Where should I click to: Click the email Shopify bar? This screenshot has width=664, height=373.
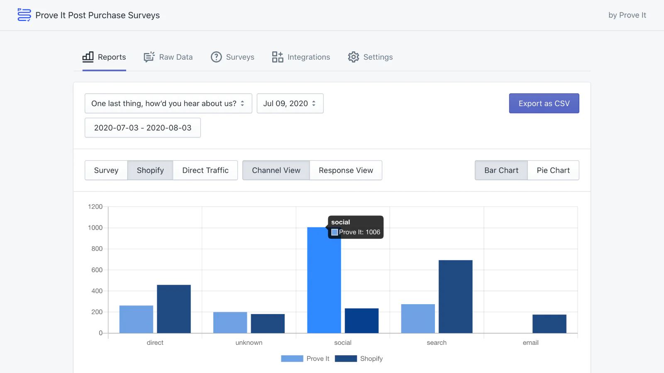[549, 324]
